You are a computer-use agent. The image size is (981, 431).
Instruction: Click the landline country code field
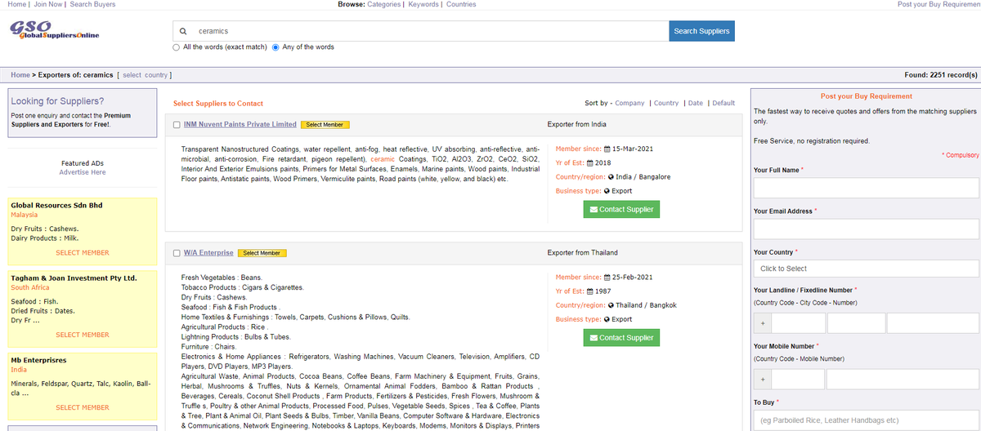(798, 322)
